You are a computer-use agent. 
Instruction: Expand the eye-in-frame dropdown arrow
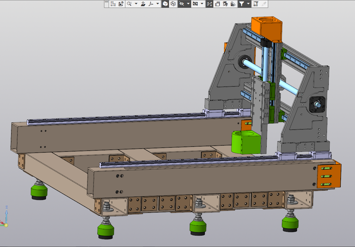[x=202, y=4]
